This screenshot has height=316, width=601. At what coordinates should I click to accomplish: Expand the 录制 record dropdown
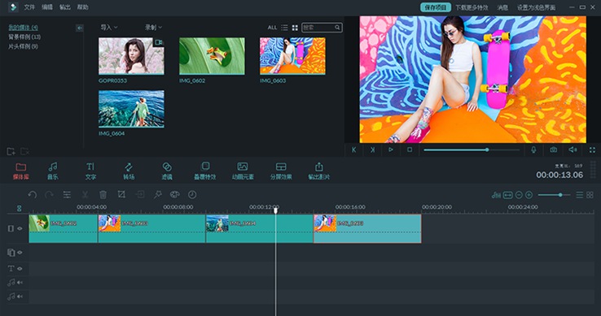[x=153, y=27]
